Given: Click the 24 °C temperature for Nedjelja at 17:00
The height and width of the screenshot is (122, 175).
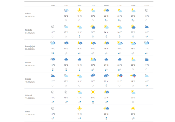Looking at the screenshot, I should 120,32.
